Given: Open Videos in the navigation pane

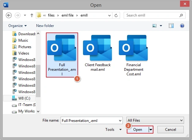Looking at the screenshot, I should (x=21, y=53).
